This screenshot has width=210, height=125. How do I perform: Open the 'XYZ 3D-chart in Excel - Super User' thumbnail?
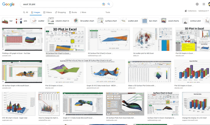pos(19,104)
